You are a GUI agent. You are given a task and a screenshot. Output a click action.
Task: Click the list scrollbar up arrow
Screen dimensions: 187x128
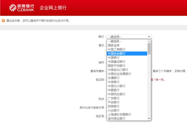click(149, 41)
